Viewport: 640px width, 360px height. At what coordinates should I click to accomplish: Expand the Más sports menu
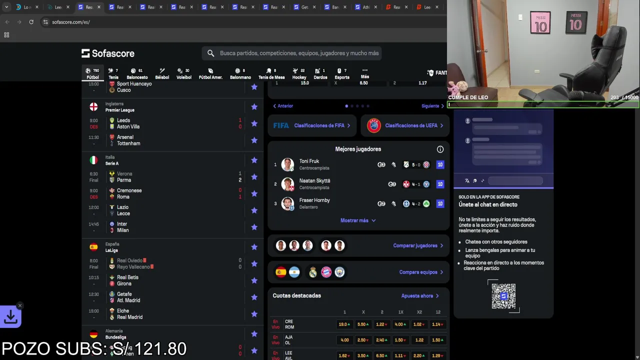pyautogui.click(x=365, y=73)
